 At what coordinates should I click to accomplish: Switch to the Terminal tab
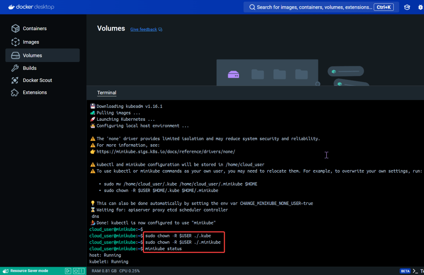click(106, 93)
